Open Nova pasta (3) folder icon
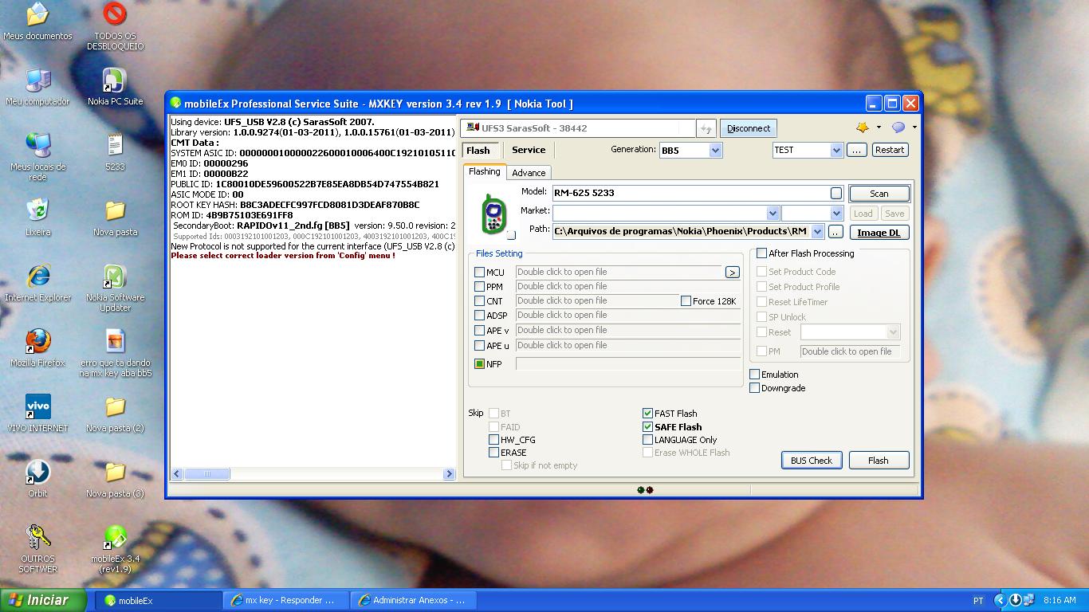The width and height of the screenshot is (1089, 612). pyautogui.click(x=115, y=479)
